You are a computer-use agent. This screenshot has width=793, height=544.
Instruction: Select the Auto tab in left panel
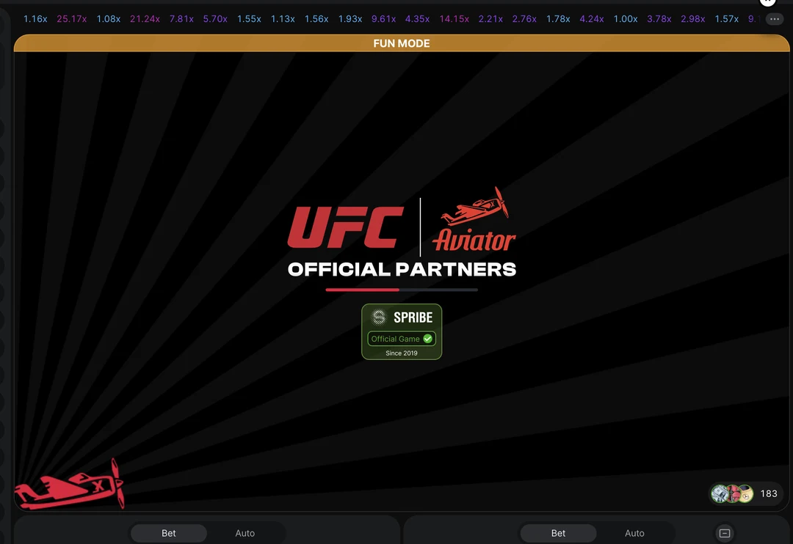click(245, 533)
